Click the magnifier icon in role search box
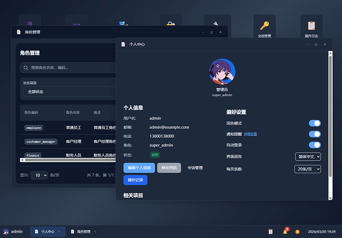This screenshot has height=238, width=342. pyautogui.click(x=26, y=68)
